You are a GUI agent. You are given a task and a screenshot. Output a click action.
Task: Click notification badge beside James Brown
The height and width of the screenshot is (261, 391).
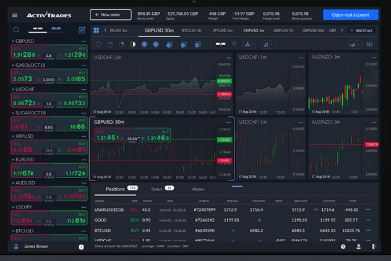[x=81, y=247]
